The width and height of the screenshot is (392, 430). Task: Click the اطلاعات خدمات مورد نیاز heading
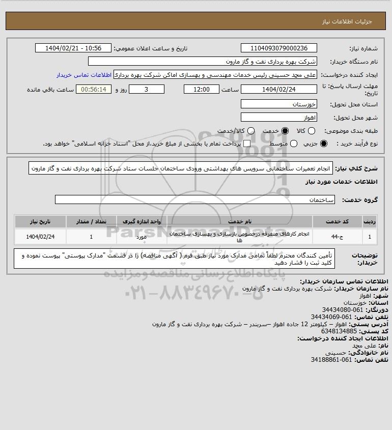click(342, 182)
